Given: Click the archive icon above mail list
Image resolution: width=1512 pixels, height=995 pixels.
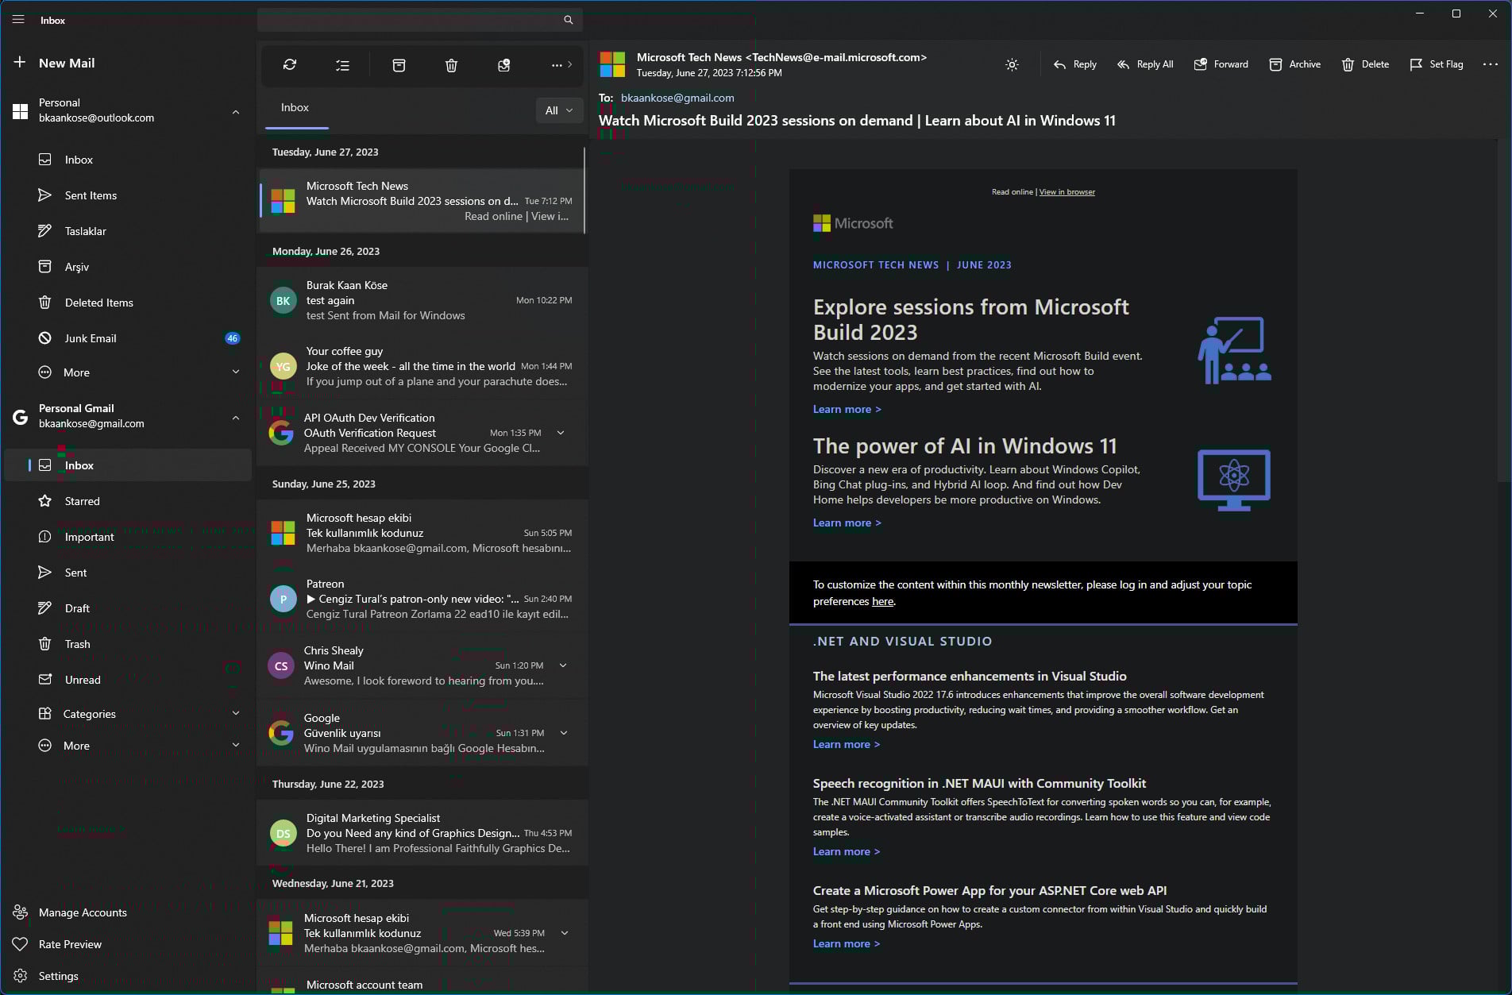Looking at the screenshot, I should pyautogui.click(x=399, y=65).
